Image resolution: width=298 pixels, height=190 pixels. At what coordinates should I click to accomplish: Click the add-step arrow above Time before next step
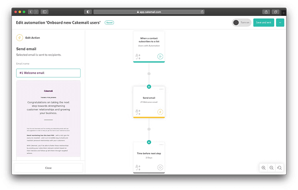[x=149, y=142]
